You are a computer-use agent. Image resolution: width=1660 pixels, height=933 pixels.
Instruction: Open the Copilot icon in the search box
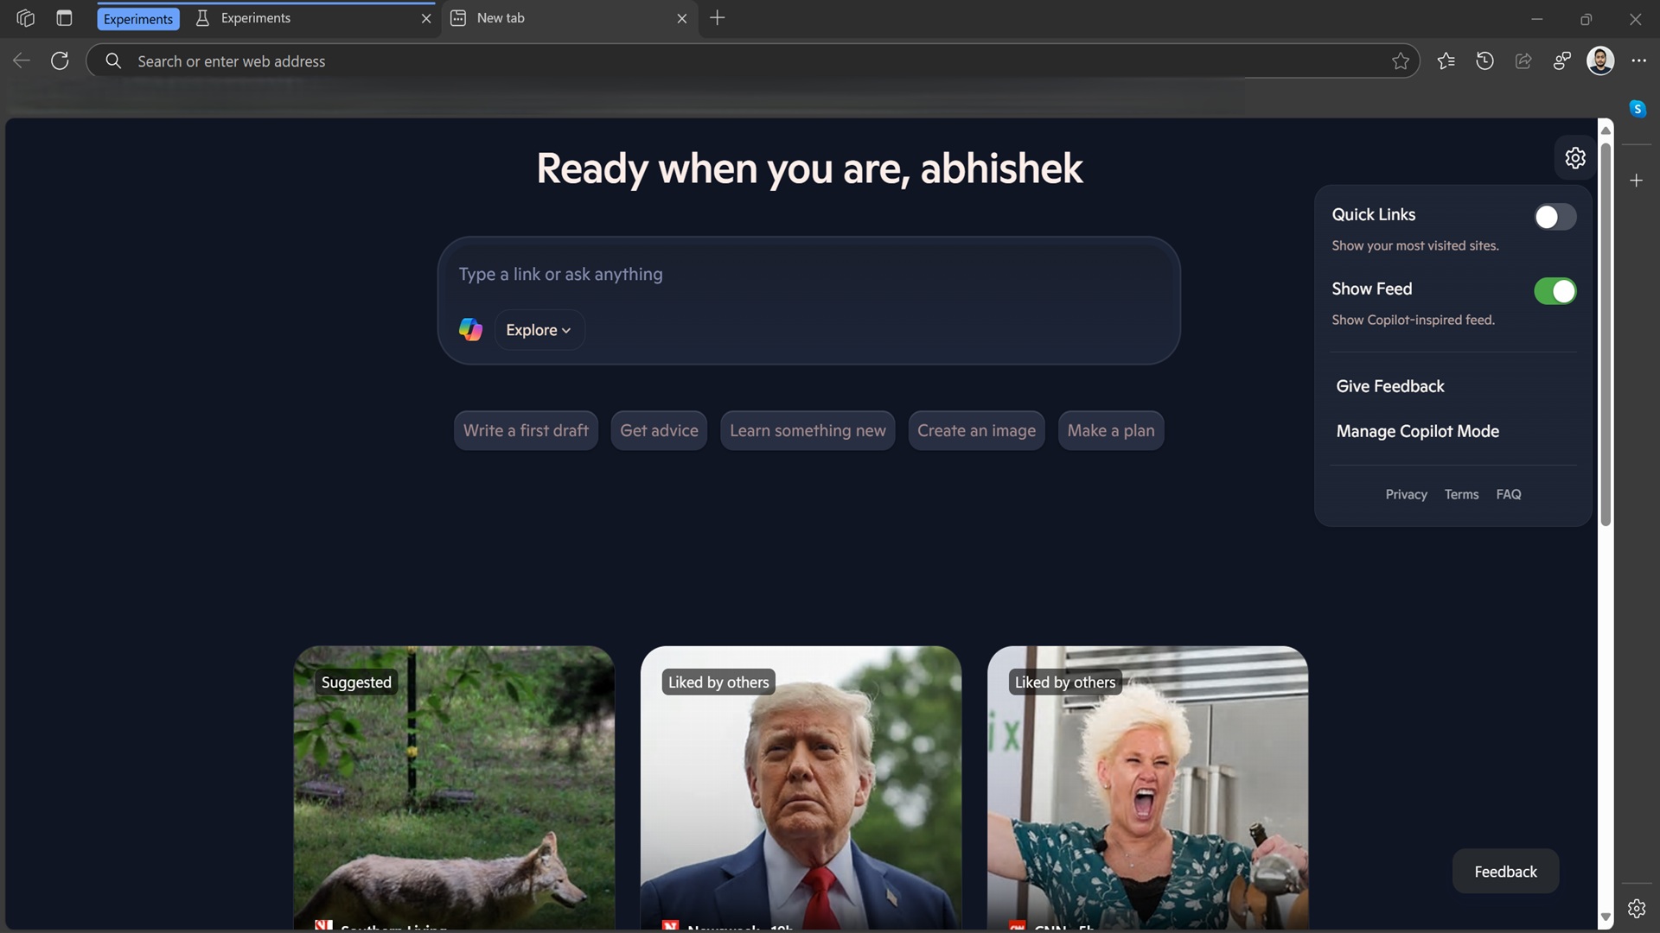point(469,329)
